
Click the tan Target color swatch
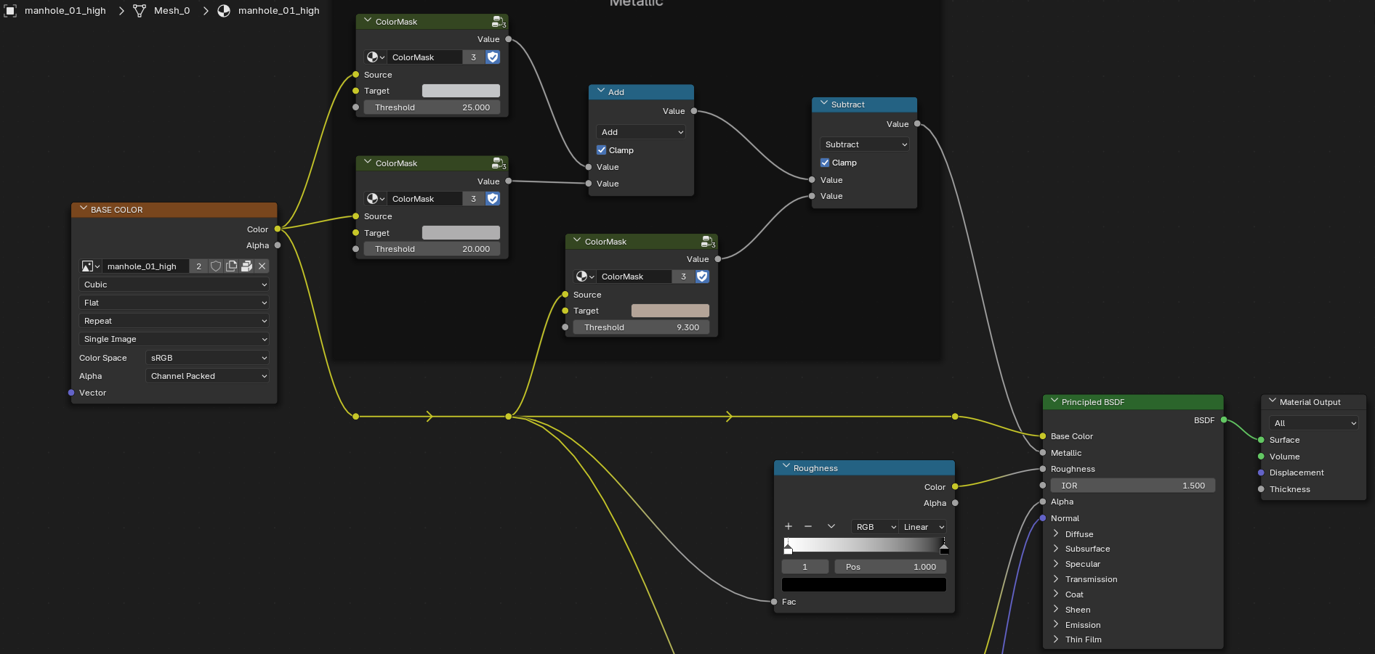point(670,311)
